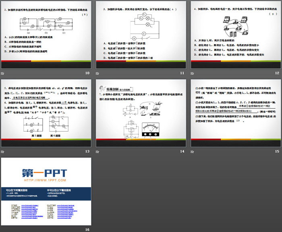Select slide 11 thumbnail with voltmeter circuit
This screenshot has width=282, height=232.
click(141, 35)
